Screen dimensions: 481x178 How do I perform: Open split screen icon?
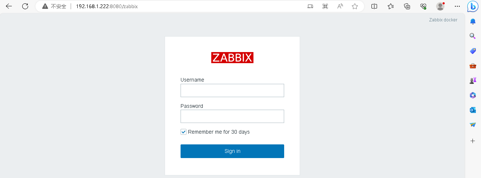374,6
